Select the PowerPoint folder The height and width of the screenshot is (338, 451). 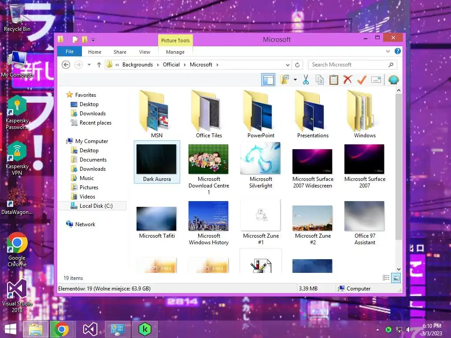261,114
